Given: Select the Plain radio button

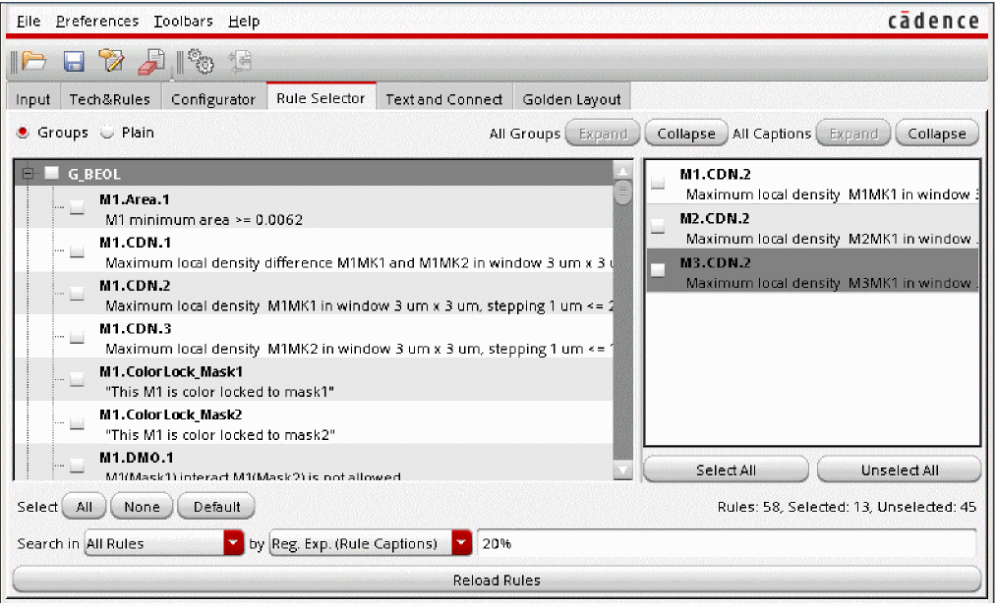Looking at the screenshot, I should pos(107,133).
